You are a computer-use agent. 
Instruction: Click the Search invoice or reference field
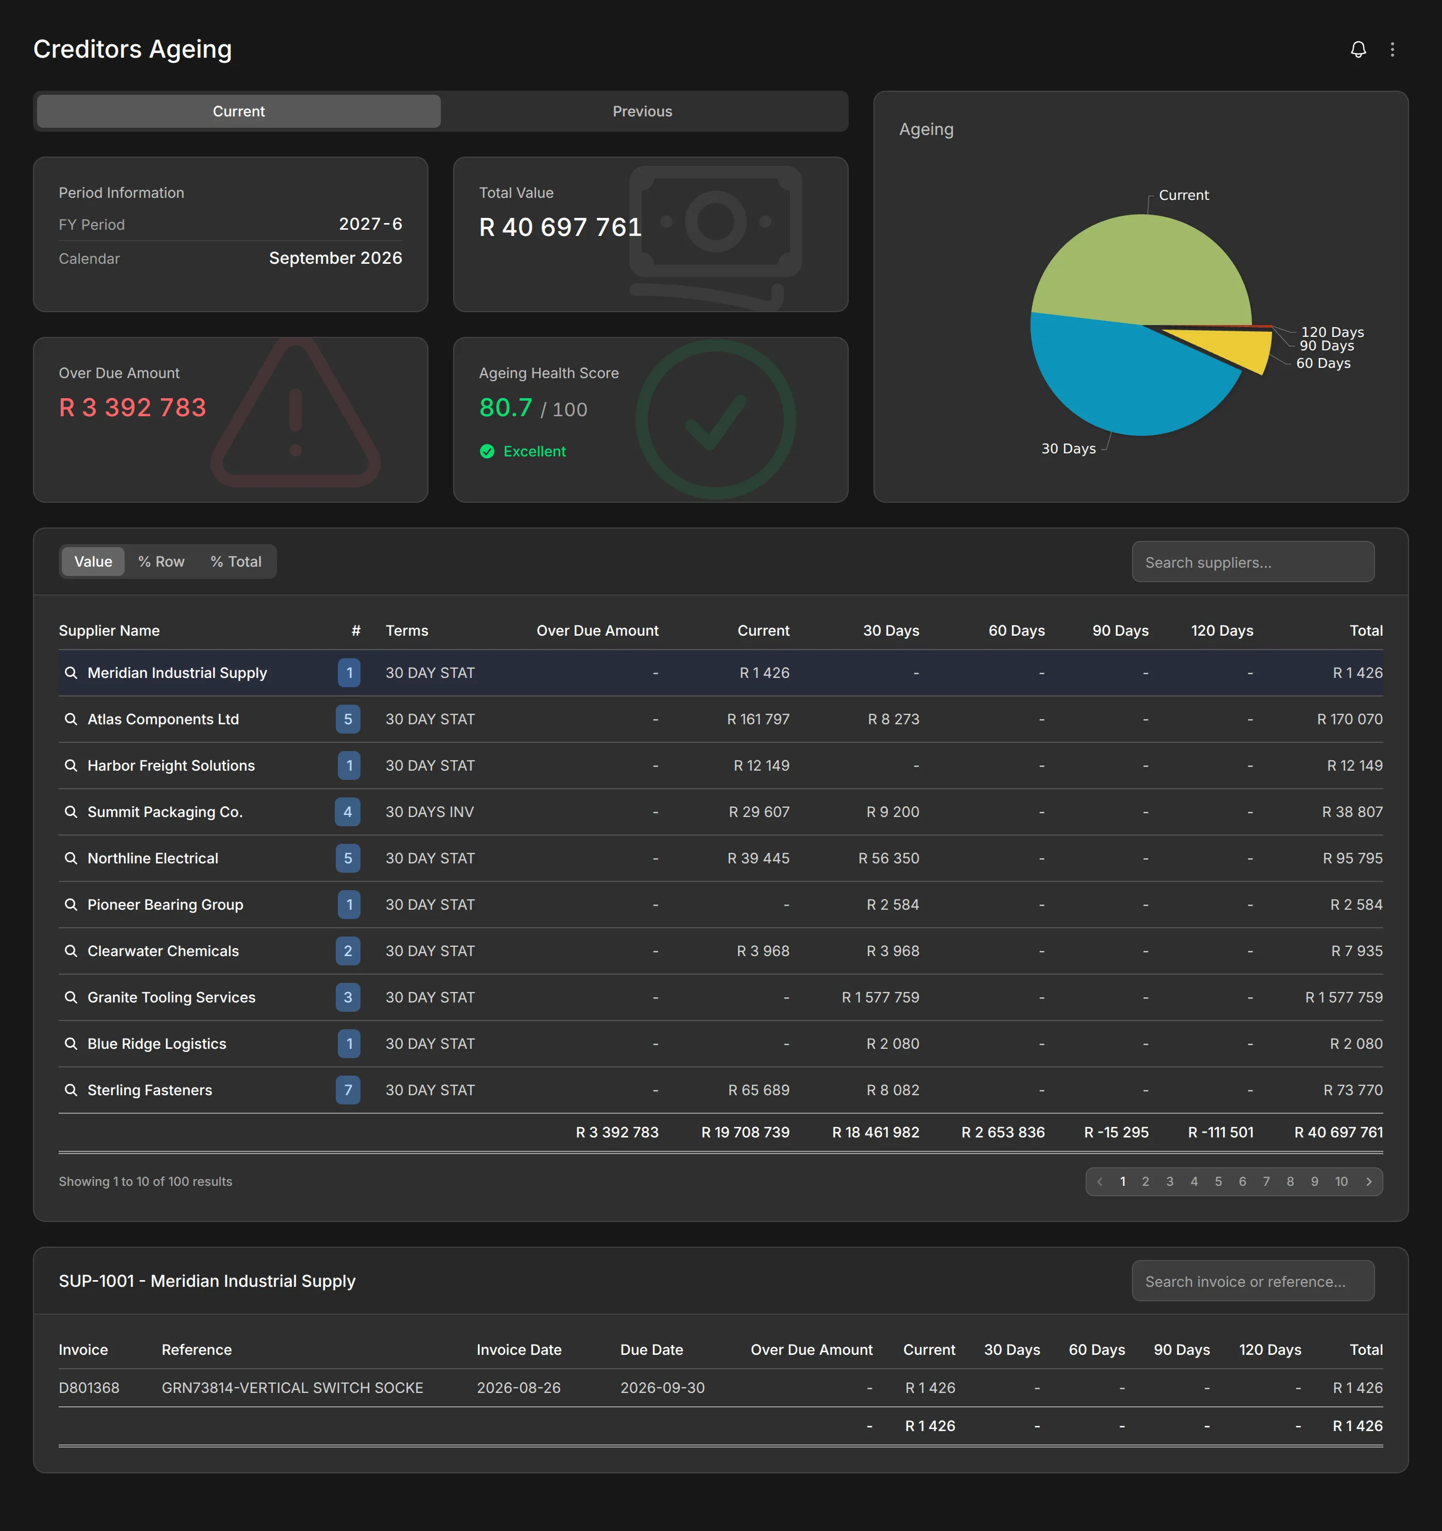(1252, 1281)
